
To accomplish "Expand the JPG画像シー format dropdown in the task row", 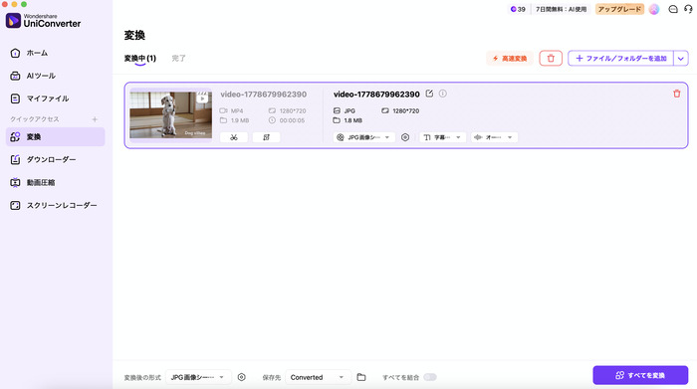I will point(363,137).
